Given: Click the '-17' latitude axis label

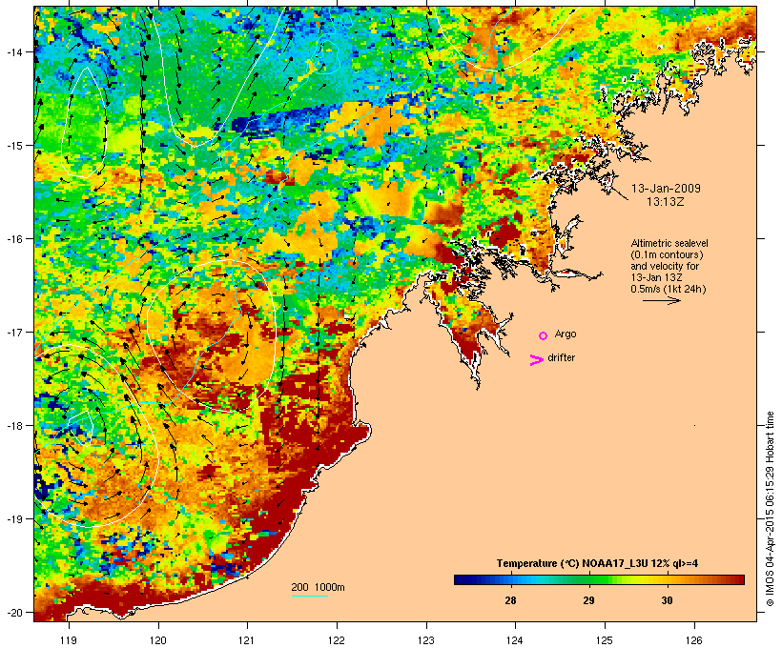Looking at the screenshot, I should pyautogui.click(x=13, y=333).
